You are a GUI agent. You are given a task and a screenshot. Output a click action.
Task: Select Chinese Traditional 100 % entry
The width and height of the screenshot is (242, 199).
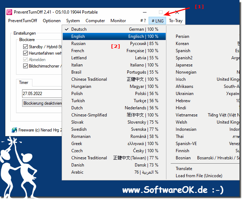point(114,79)
